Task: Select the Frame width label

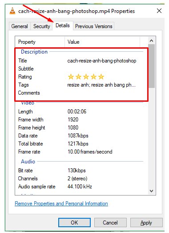Action: click(31, 120)
